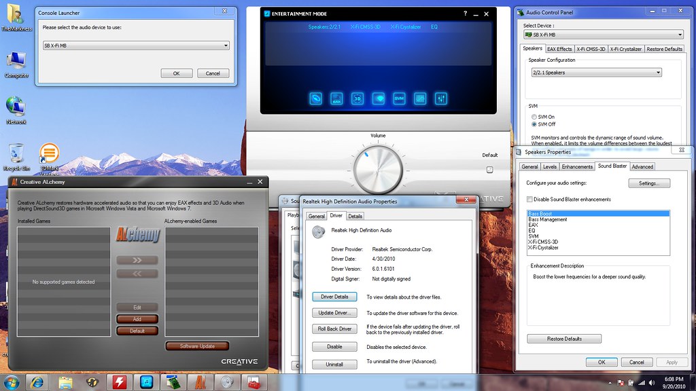Image resolution: width=696 pixels, height=391 pixels.
Task: Expand the Select Device dropdown in Audio Control Panel
Action: pos(680,35)
